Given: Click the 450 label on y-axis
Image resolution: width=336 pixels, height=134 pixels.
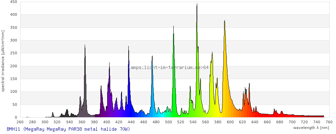Looking at the screenshot, I should pos(13,2).
